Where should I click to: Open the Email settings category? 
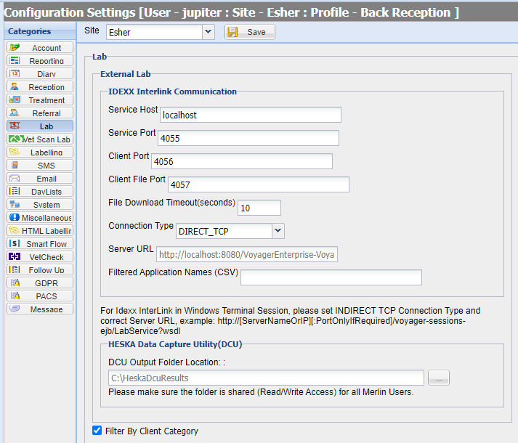pos(40,179)
